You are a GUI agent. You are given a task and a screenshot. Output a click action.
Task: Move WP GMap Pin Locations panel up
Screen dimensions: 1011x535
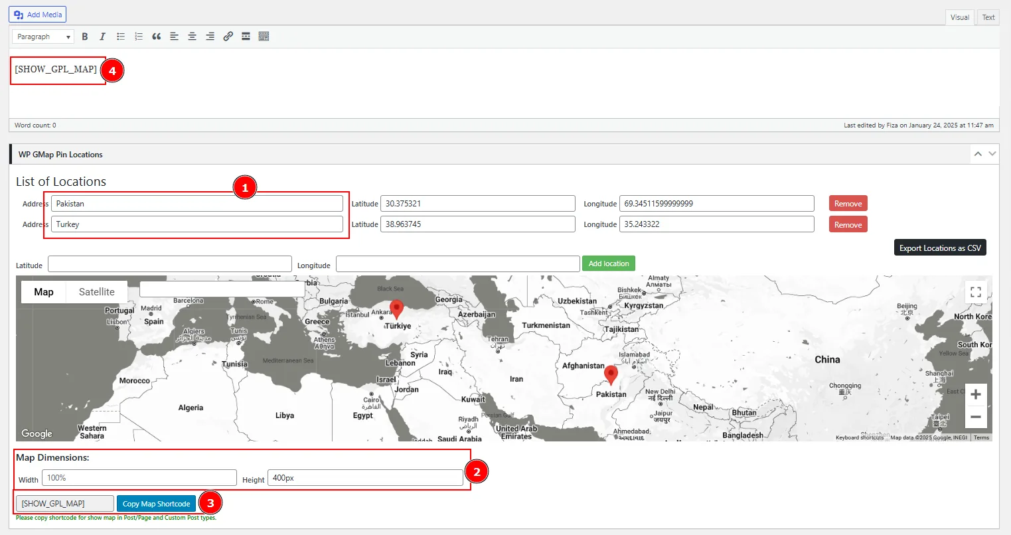(978, 154)
